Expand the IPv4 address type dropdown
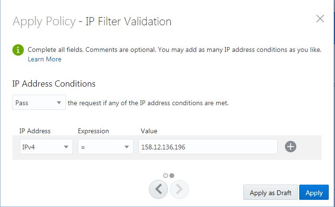 coord(46,147)
